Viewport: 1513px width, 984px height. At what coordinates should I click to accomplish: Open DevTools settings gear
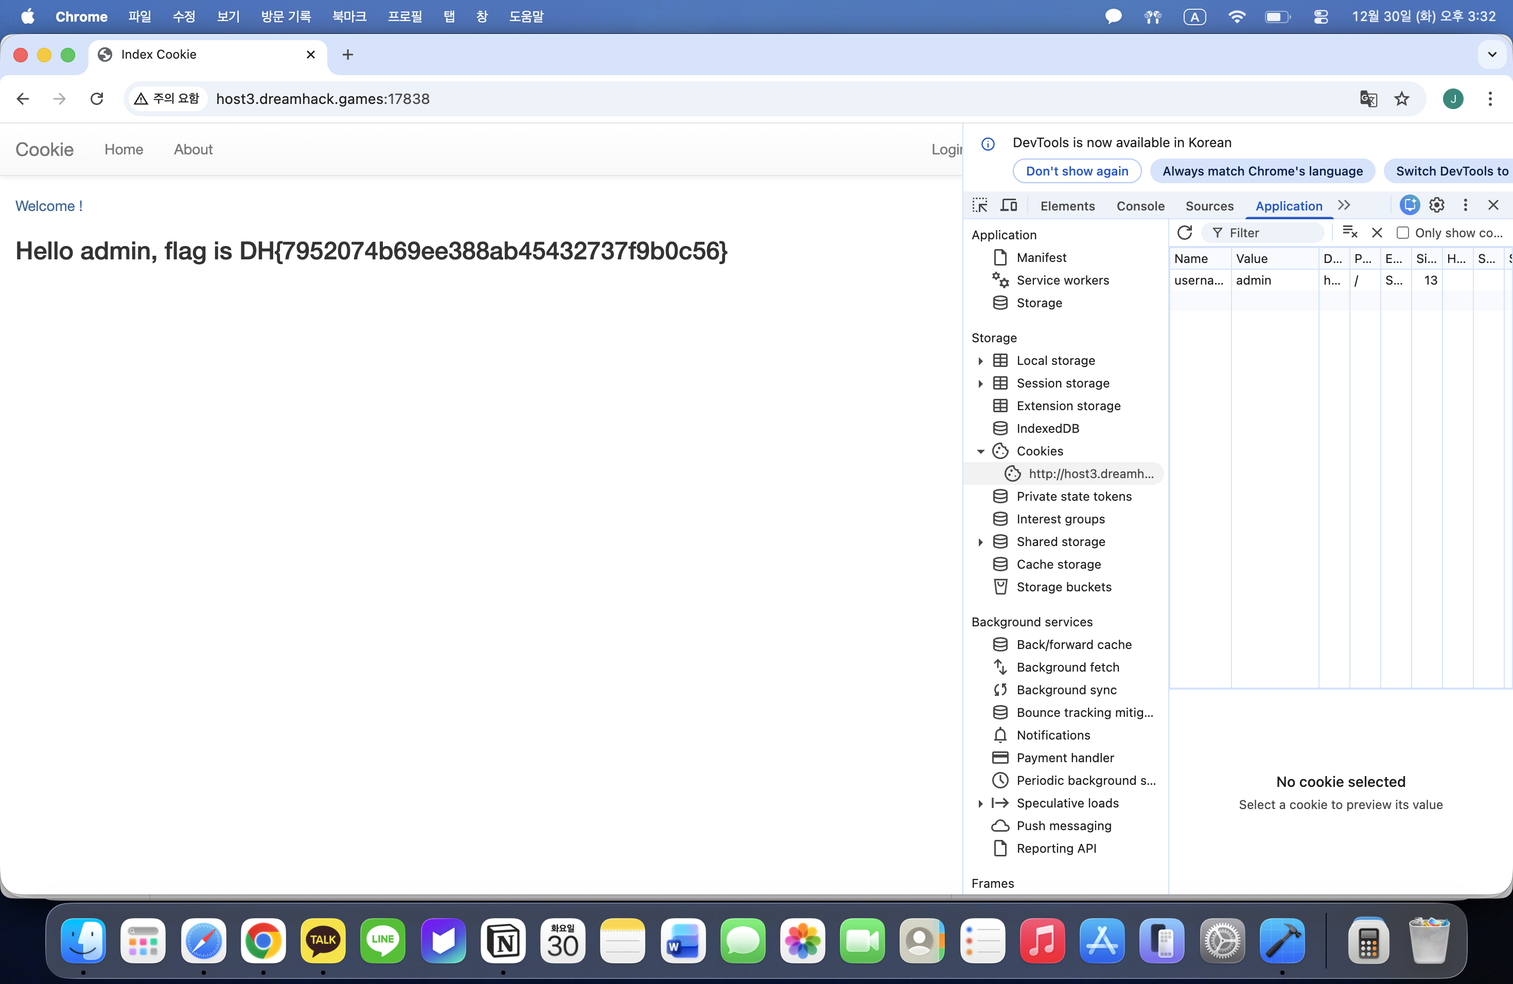point(1437,205)
